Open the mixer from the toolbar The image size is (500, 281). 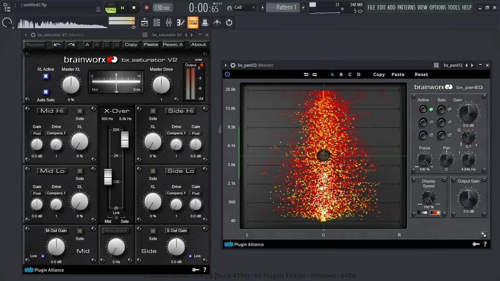click(169, 23)
